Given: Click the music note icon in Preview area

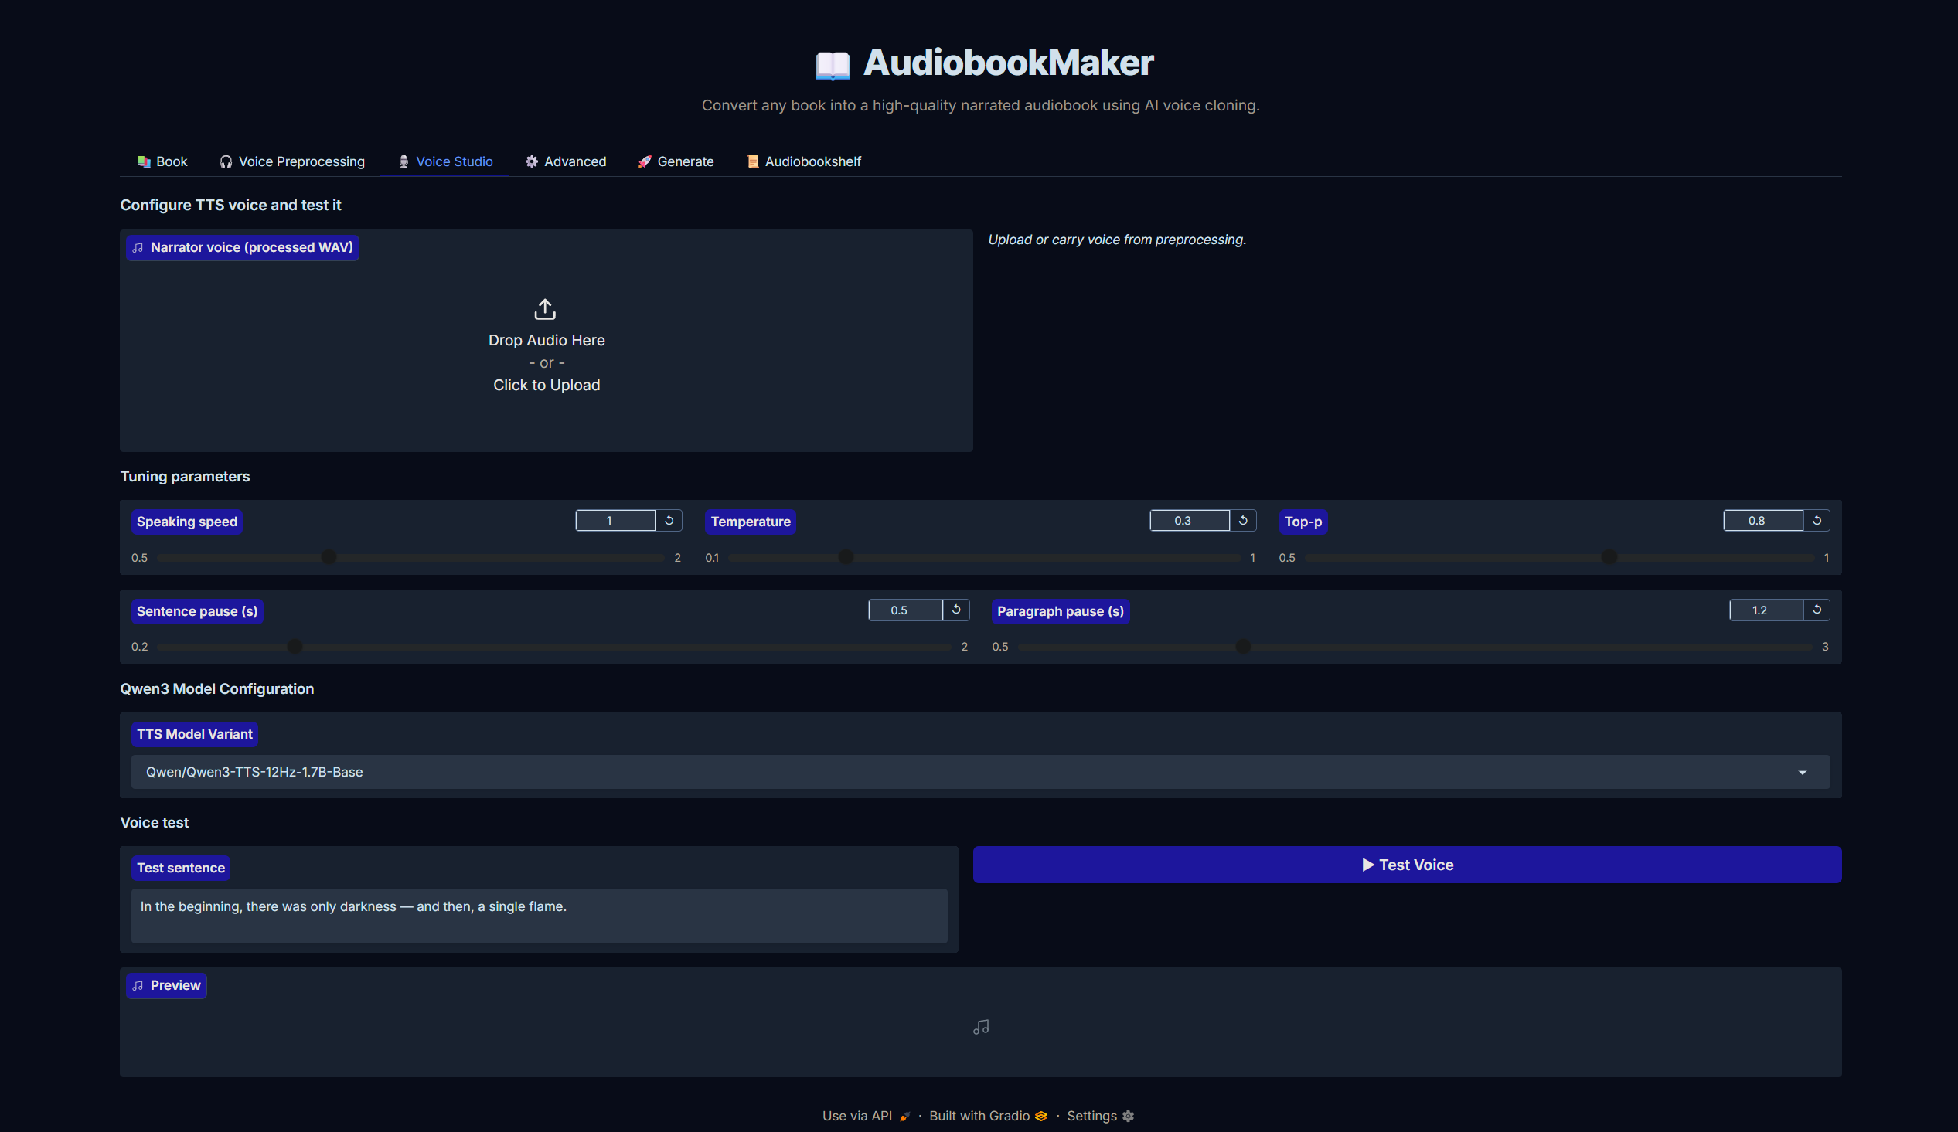Looking at the screenshot, I should click(981, 1027).
